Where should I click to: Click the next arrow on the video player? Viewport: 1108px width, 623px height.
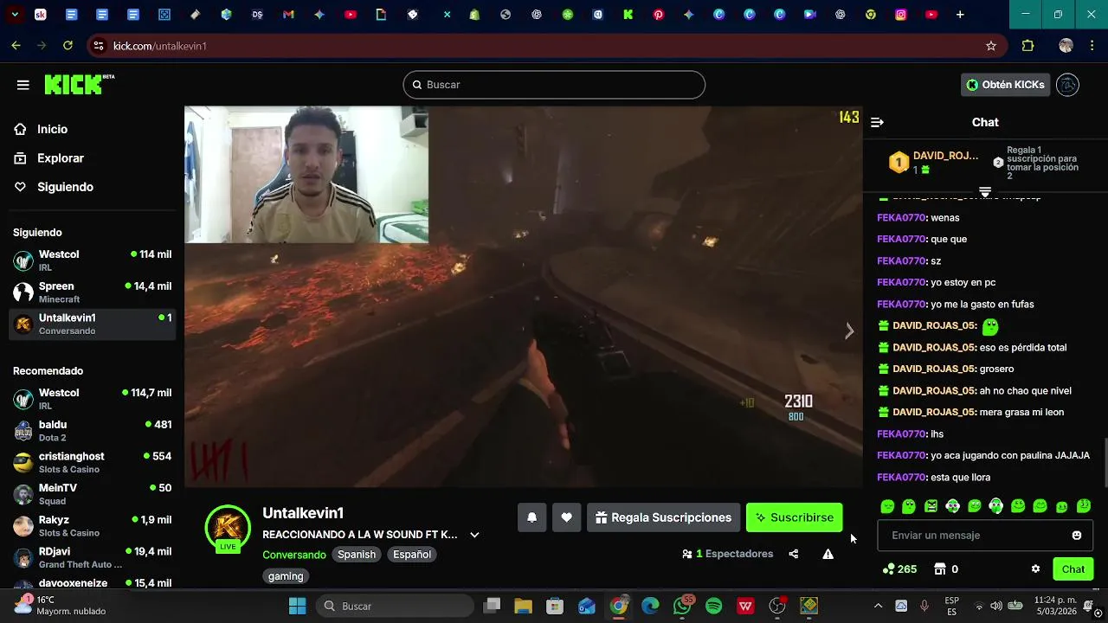(x=849, y=331)
